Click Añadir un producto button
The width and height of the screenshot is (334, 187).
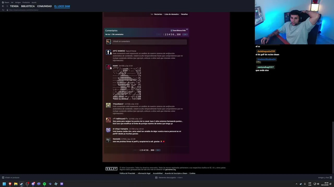11,178
